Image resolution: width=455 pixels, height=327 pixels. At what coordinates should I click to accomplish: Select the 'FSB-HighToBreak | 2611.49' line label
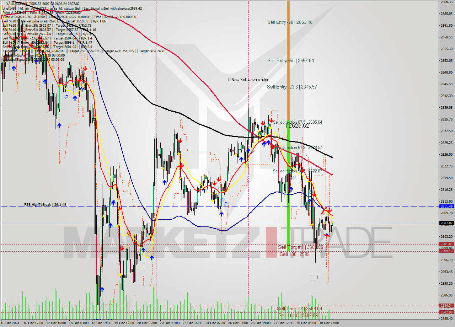tap(45, 205)
